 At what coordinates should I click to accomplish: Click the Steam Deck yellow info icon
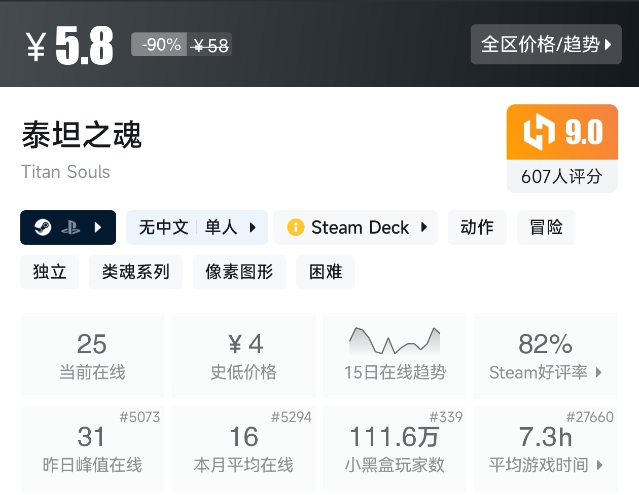[x=295, y=227]
